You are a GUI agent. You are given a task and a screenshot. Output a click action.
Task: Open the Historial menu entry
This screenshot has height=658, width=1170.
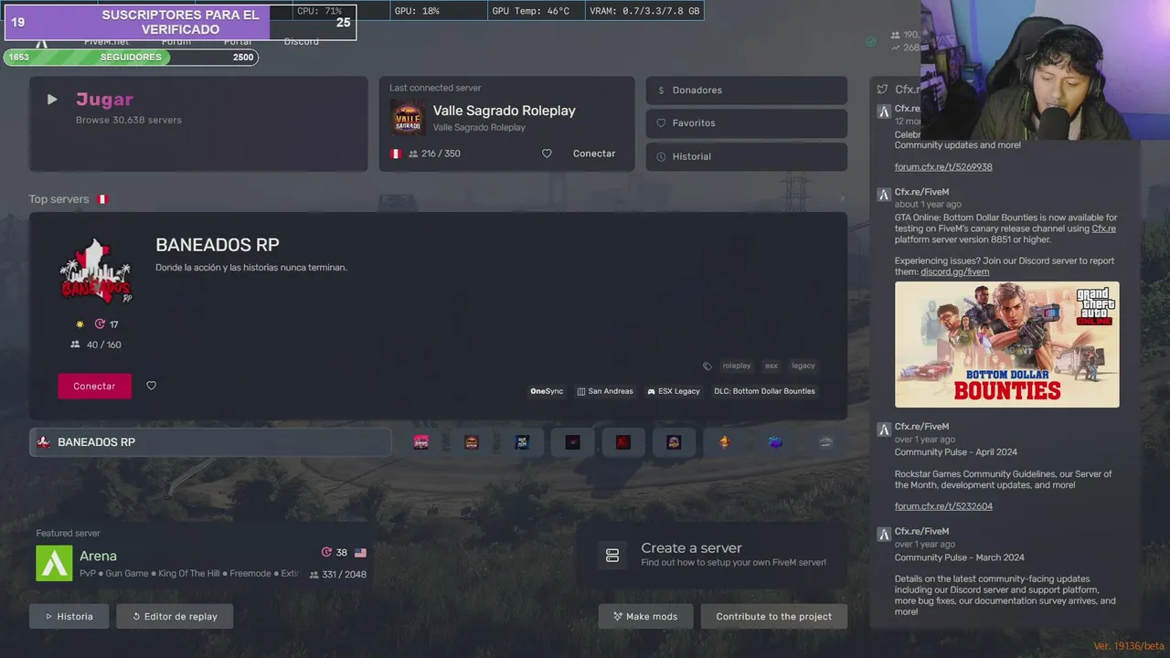click(x=747, y=156)
